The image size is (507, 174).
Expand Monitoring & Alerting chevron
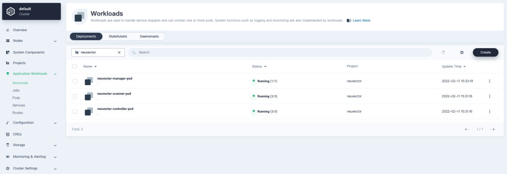point(55,157)
